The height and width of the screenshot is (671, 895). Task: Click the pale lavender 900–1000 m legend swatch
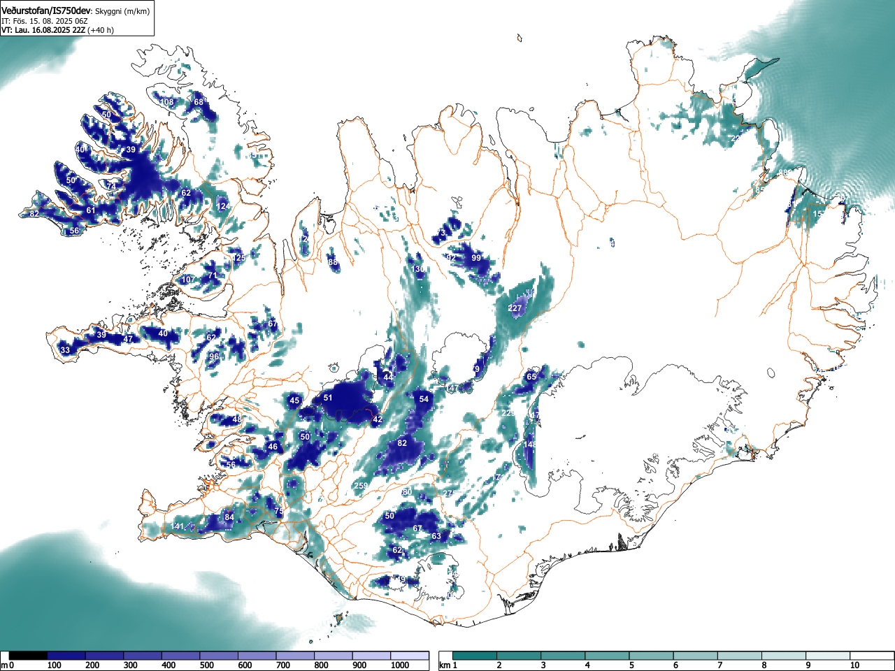[x=371, y=656]
